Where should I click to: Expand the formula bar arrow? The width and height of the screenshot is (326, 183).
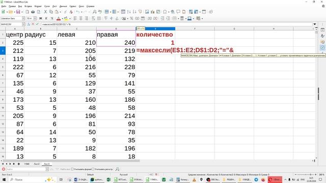tap(315, 24)
